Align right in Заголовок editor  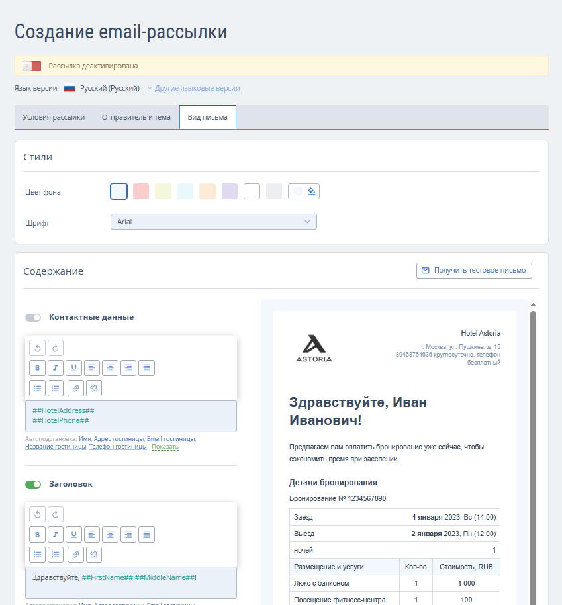pyautogui.click(x=128, y=534)
